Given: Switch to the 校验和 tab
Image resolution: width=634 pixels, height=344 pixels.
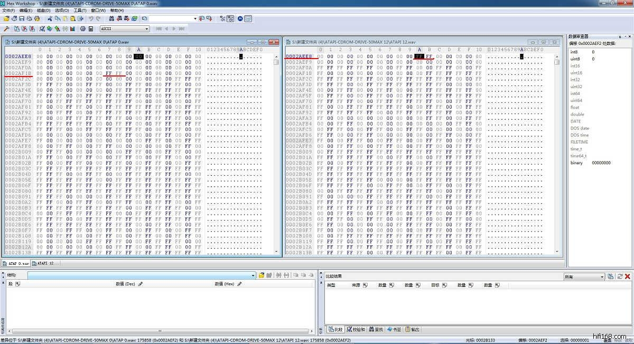Looking at the screenshot, I should 356,329.
